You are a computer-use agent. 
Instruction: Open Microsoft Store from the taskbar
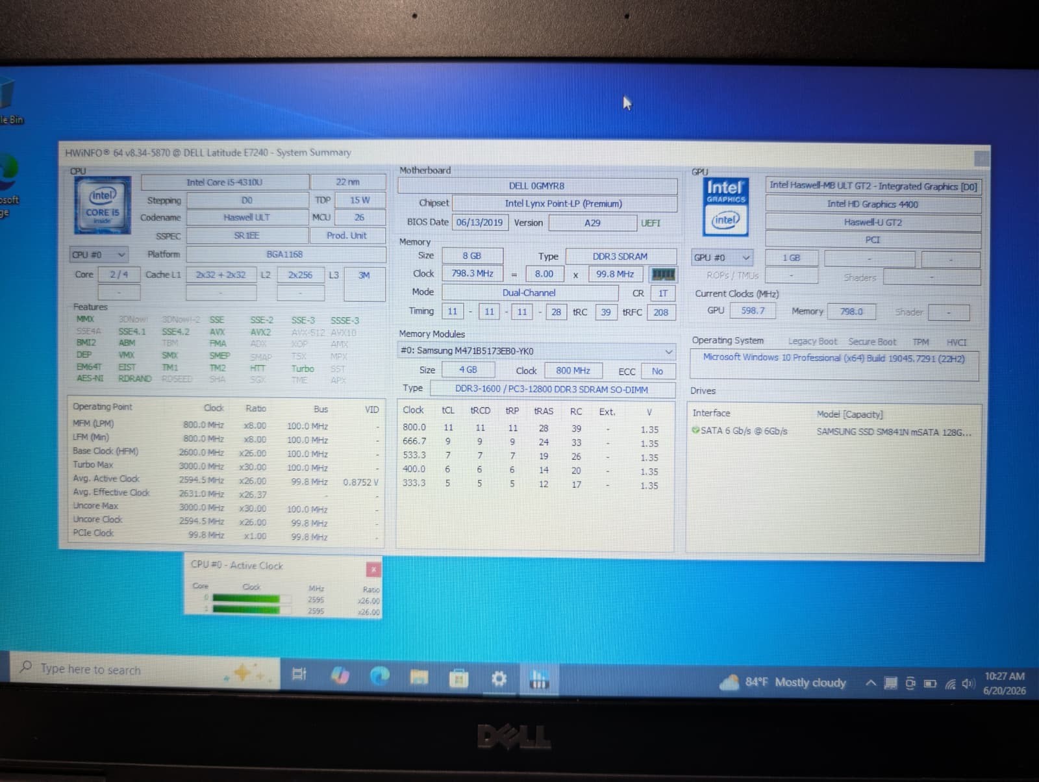(x=458, y=679)
